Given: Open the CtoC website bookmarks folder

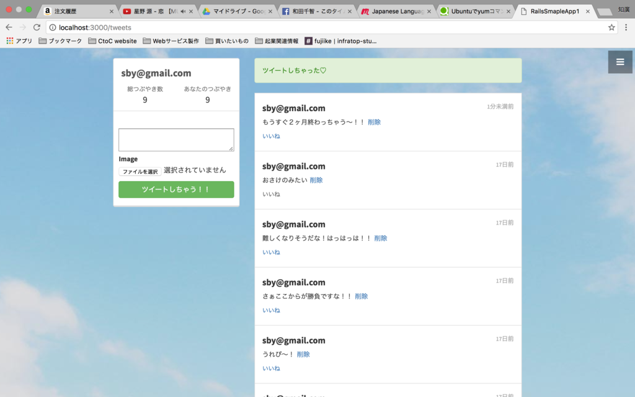Looking at the screenshot, I should [112, 41].
